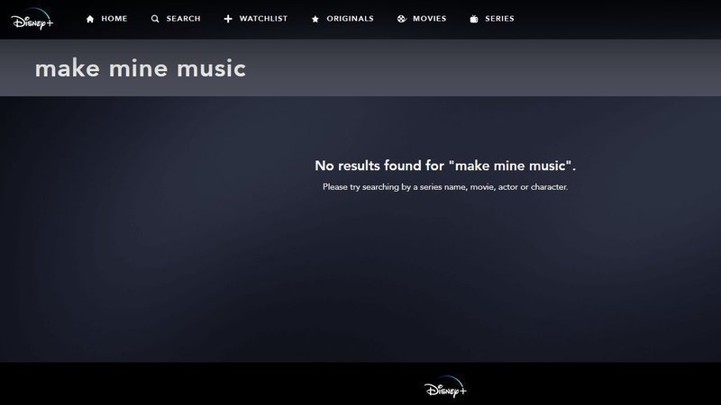Image resolution: width=721 pixels, height=405 pixels.
Task: Click the search field containing "make mine music"
Action: point(360,68)
